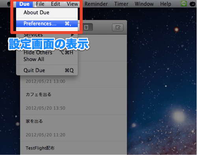Click the logbook icon in Due toolbar
The width and height of the screenshot is (197, 155).
click(x=86, y=27)
